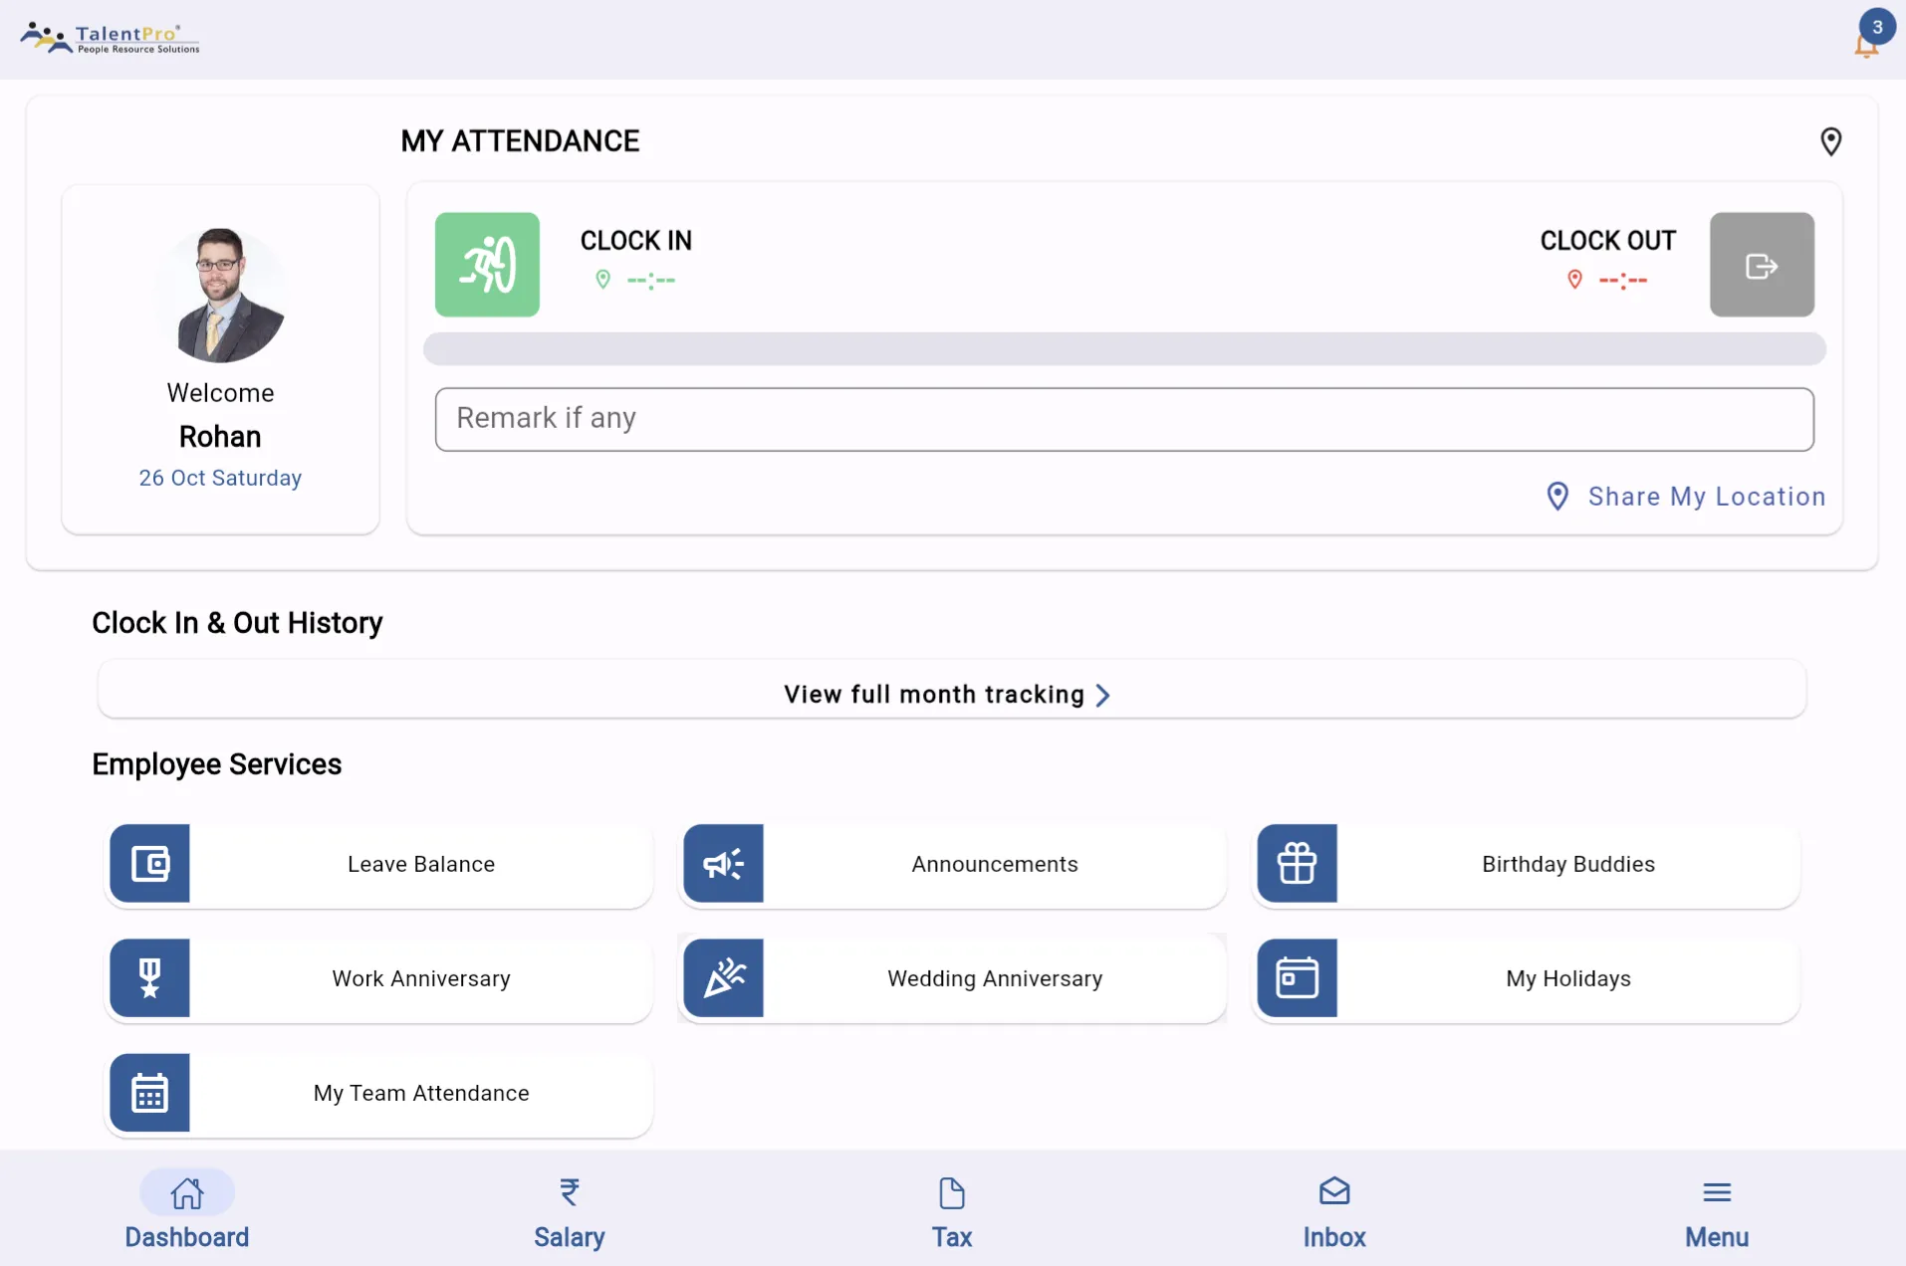Click the location pin in My Attendance header
Viewport: 1906px width, 1266px height.
pos(1830,141)
